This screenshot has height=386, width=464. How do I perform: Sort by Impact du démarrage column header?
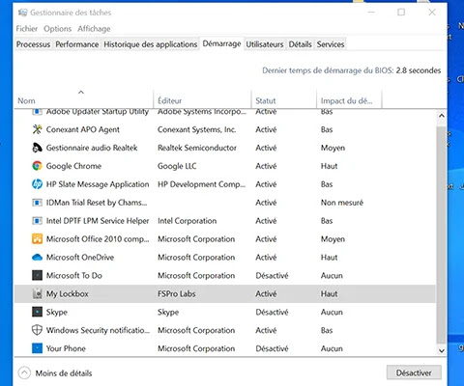point(349,99)
